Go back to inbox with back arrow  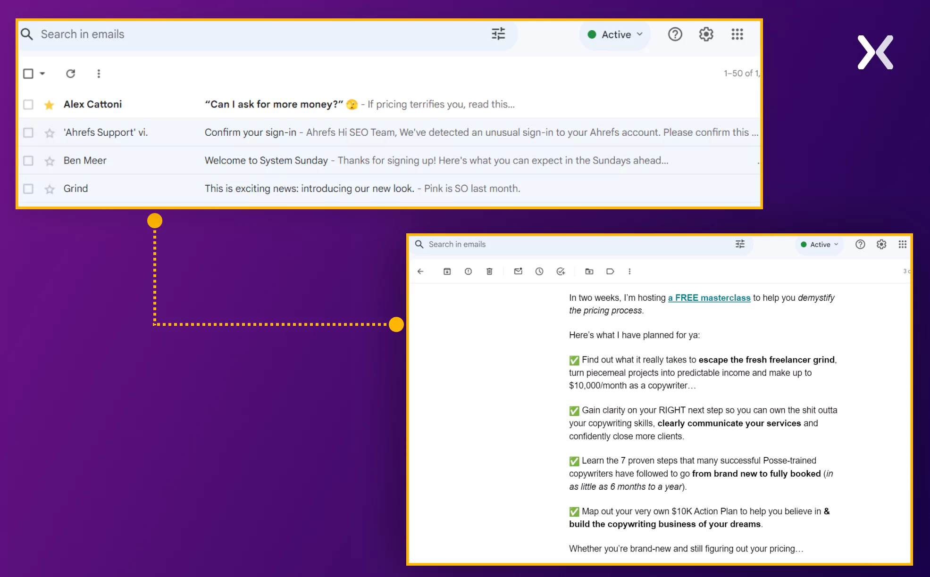coord(420,272)
